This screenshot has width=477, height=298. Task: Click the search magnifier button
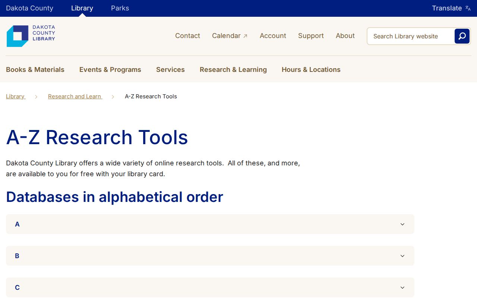pyautogui.click(x=462, y=36)
